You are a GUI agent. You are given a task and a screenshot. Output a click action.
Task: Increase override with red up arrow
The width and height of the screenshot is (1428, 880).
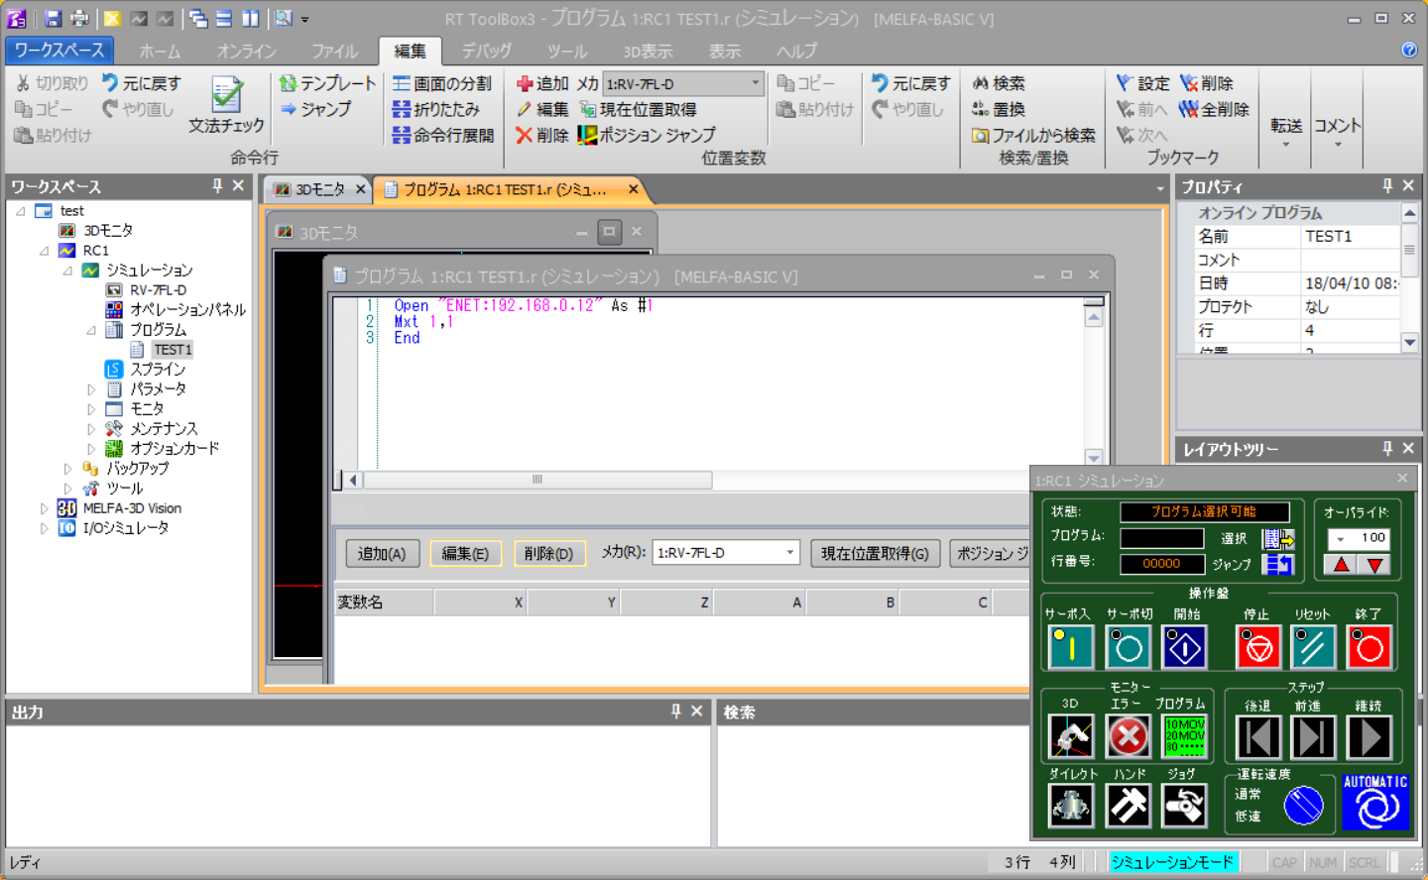click(1342, 565)
